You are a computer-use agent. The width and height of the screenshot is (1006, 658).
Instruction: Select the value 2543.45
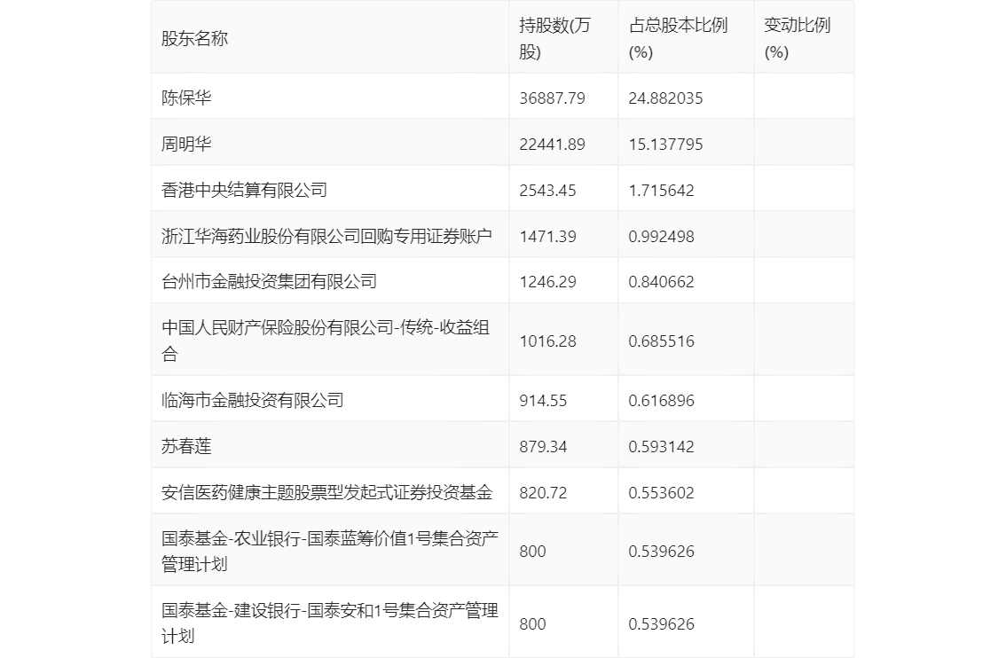pos(548,191)
